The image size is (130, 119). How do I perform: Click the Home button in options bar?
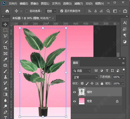[7, 11]
